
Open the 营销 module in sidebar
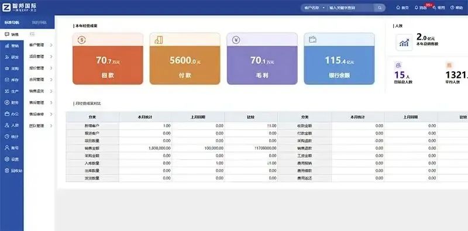(12, 46)
